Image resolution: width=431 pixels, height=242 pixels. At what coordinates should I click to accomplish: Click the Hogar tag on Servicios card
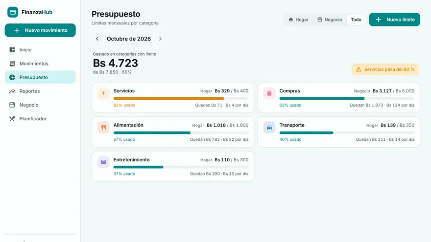click(x=206, y=91)
